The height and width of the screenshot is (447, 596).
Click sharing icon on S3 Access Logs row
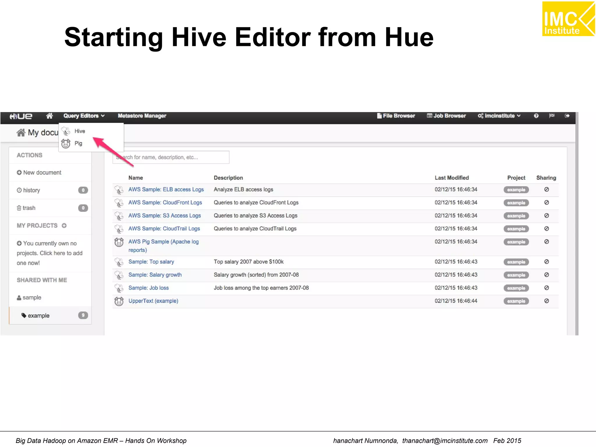tap(547, 216)
